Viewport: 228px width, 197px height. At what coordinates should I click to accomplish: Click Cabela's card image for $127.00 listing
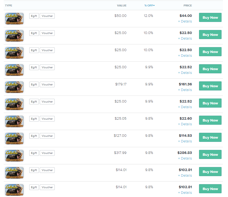14,138
